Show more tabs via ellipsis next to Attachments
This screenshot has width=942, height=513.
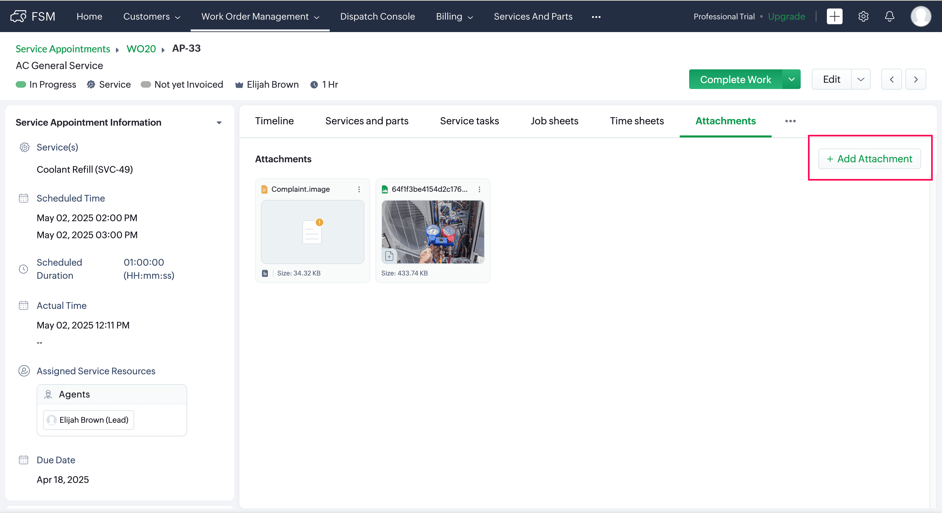click(x=790, y=121)
